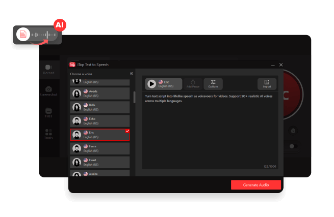
Task: Choose the Heart voice
Action: pos(100,162)
